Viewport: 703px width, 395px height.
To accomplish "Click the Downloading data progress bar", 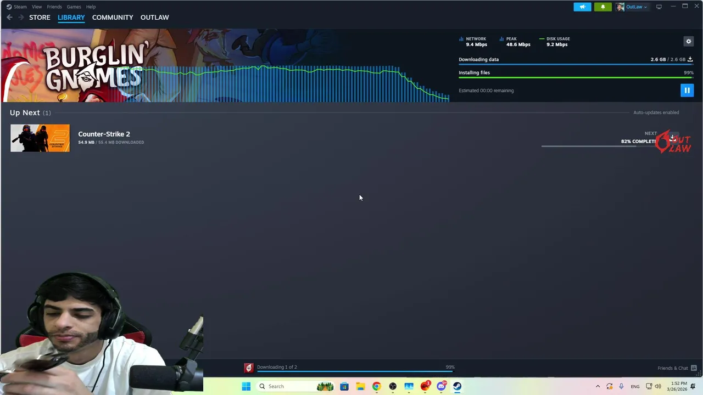I will (x=576, y=65).
